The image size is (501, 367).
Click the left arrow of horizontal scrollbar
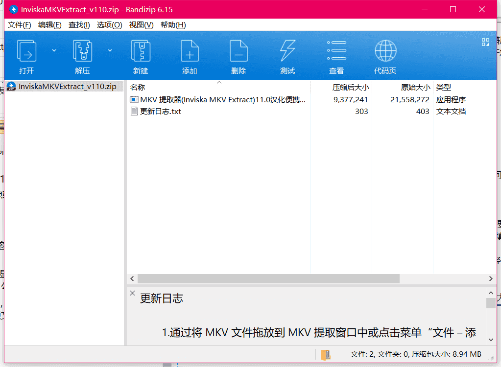[132, 278]
